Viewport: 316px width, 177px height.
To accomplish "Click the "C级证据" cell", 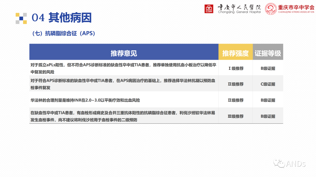I will pos(268,84).
